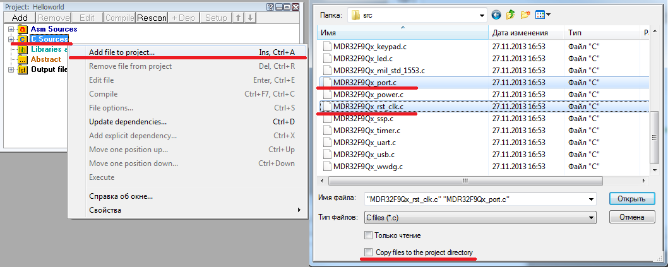Image resolution: width=668 pixels, height=267 pixels.
Task: Click the Back navigation arrow icon
Action: (x=496, y=14)
